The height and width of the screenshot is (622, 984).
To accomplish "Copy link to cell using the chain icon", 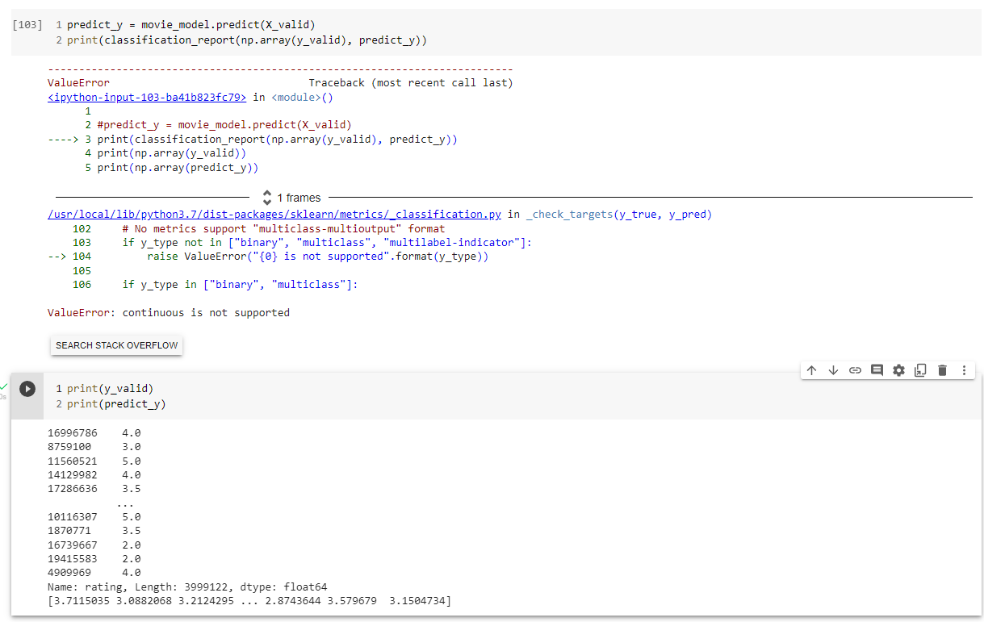I will [x=855, y=370].
